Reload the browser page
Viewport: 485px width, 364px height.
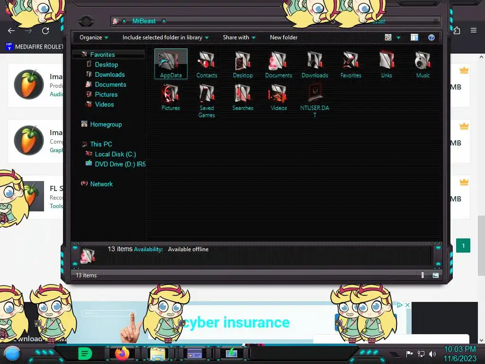coord(45,31)
